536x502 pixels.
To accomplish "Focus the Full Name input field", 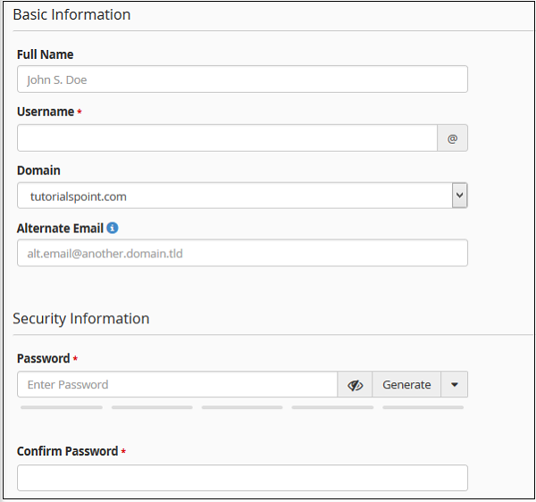I will (x=241, y=79).
